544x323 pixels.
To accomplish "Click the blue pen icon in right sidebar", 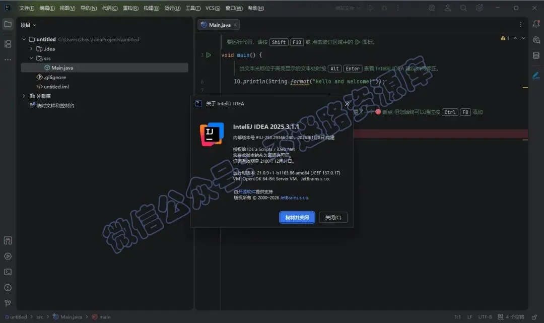I will [536, 75].
